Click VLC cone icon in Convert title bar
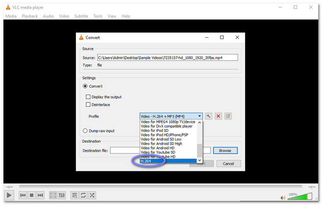Image resolution: width=322 pixels, height=205 pixels. tap(81, 37)
